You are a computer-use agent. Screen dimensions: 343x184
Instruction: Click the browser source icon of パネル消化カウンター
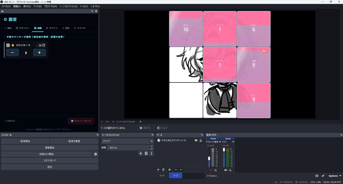click(x=159, y=140)
